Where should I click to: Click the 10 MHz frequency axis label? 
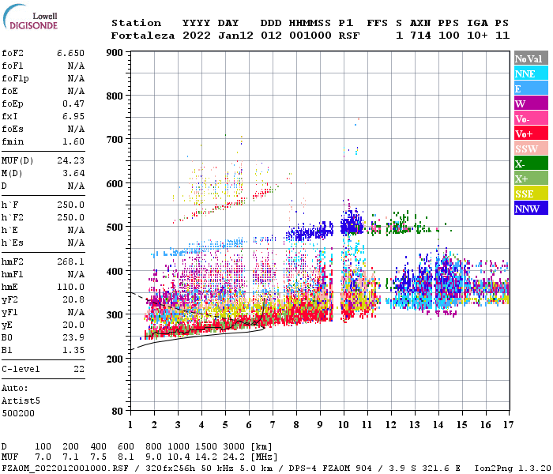[x=344, y=425]
